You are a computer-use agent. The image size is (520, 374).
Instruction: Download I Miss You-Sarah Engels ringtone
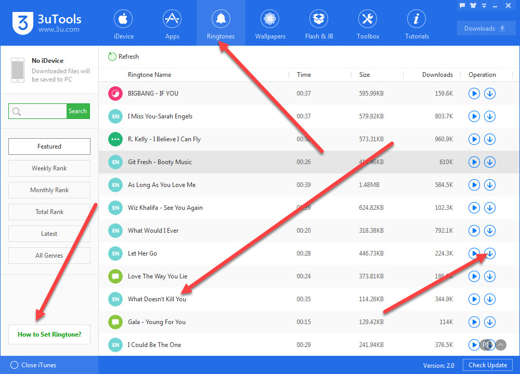(x=490, y=116)
